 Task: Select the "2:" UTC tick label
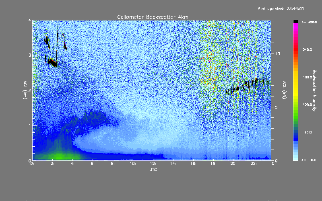53,164
